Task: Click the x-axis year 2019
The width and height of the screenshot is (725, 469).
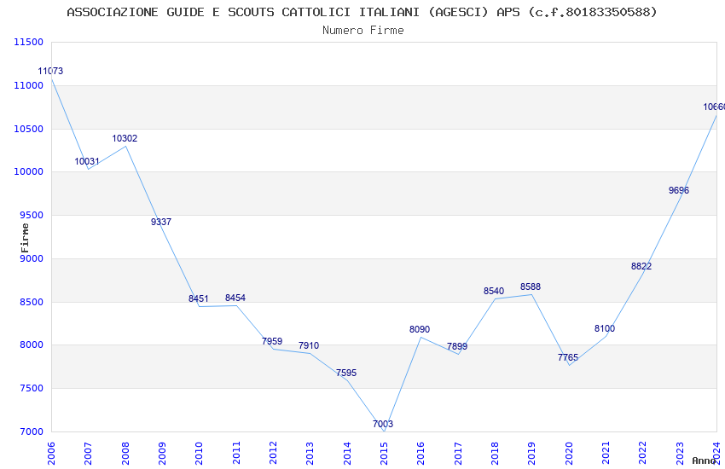Action: pos(531,454)
